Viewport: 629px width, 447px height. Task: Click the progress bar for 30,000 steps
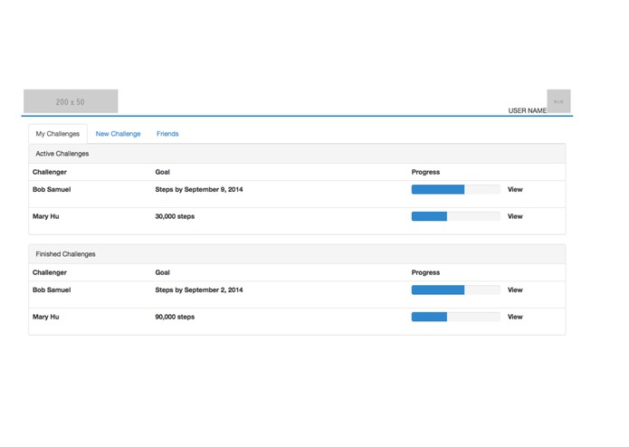[x=456, y=216]
